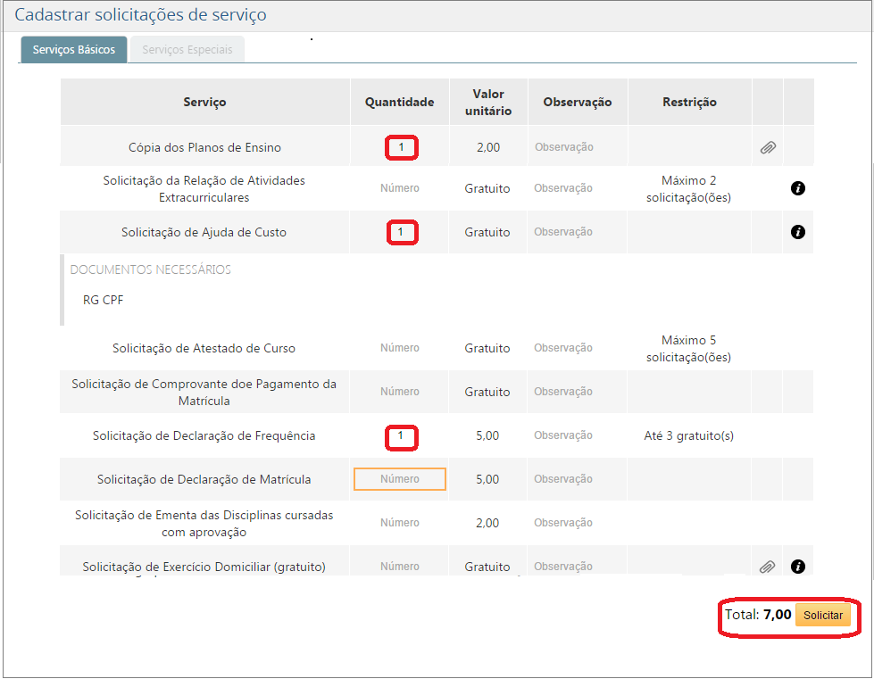The image size is (874, 679).
Task: Click paperclip icon for Exercício Domiciliar row
Action: pos(767,567)
